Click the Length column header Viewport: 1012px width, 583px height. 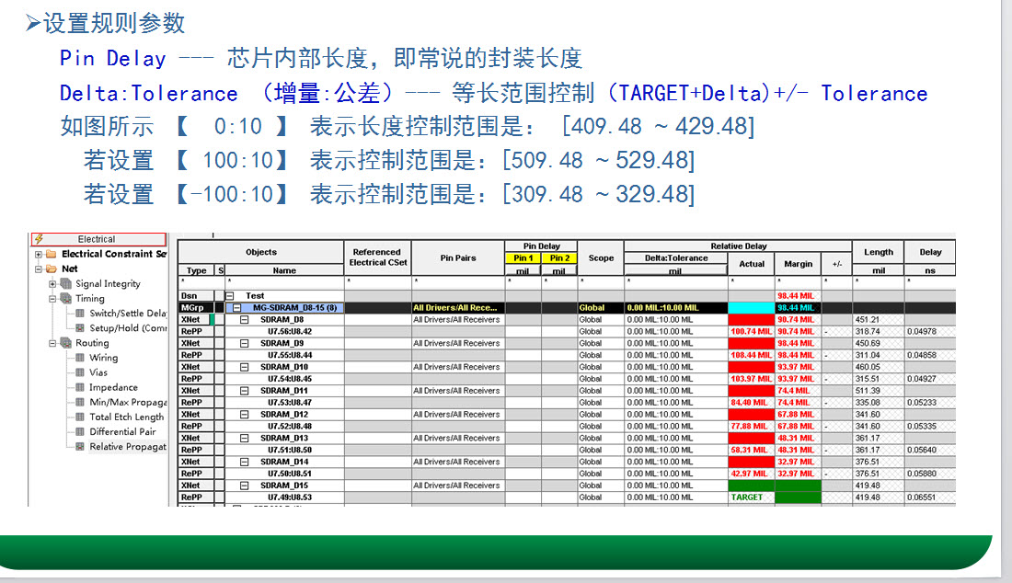[x=879, y=252]
